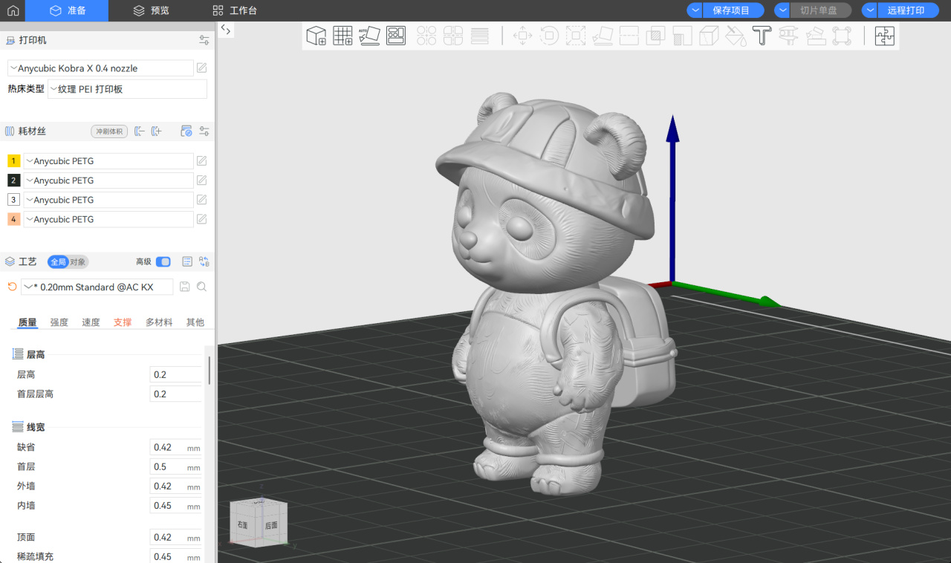The image size is (951, 563).
Task: Click the 外墙 line width field
Action: pyautogui.click(x=176, y=486)
